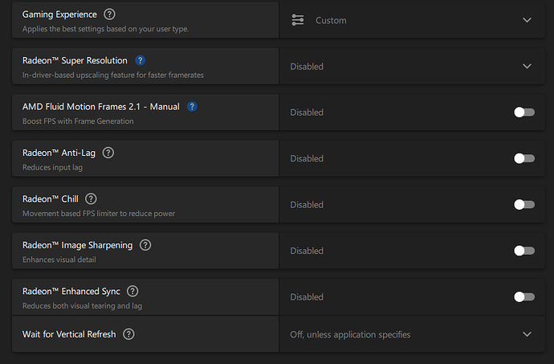Show Wait for Vertical Refresh help icon
554x364 pixels.
(128, 334)
